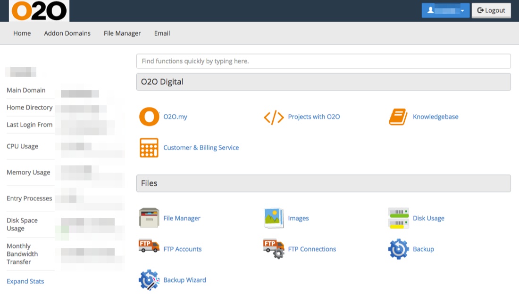Screen dimensions: 519x301
Task: Open the Disk Usage link
Action: 428,218
